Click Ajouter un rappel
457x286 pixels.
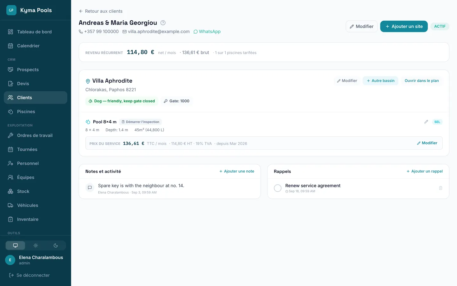click(x=425, y=171)
